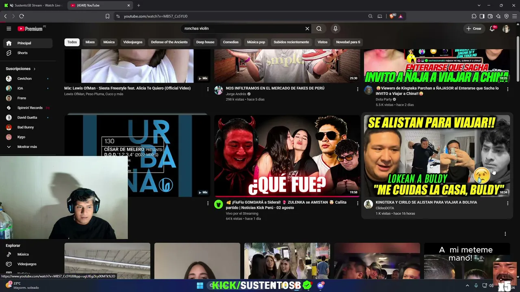Select the Subidos recientemente chip
Viewport: 520px width, 292px height.
point(291,42)
